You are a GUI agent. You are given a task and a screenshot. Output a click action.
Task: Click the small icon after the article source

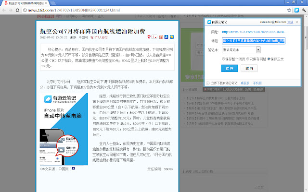73,169
